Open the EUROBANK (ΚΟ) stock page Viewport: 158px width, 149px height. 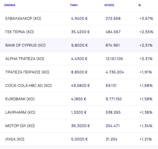(x=20, y=99)
